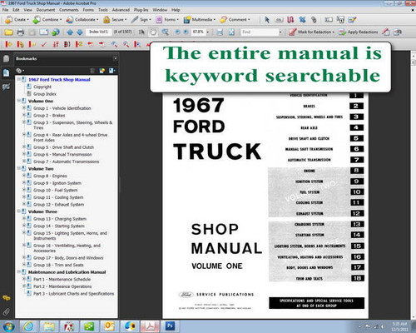Select the Link chain tool icon
The height and width of the screenshot is (333, 416).
(x=314, y=20)
